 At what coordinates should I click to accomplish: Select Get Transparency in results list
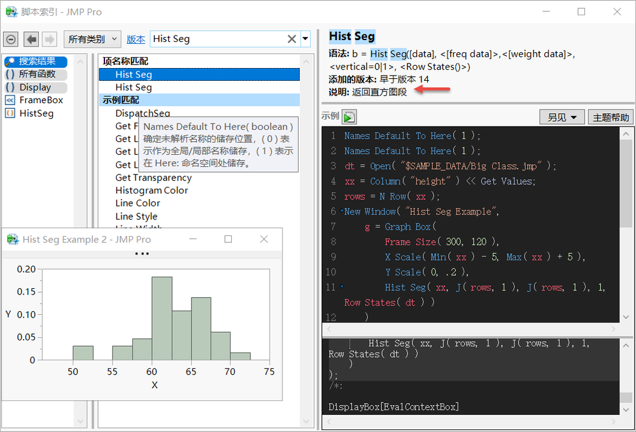point(153,178)
